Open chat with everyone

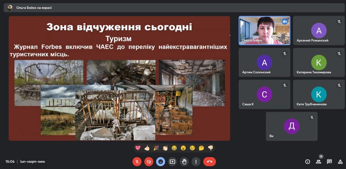pos(329,162)
